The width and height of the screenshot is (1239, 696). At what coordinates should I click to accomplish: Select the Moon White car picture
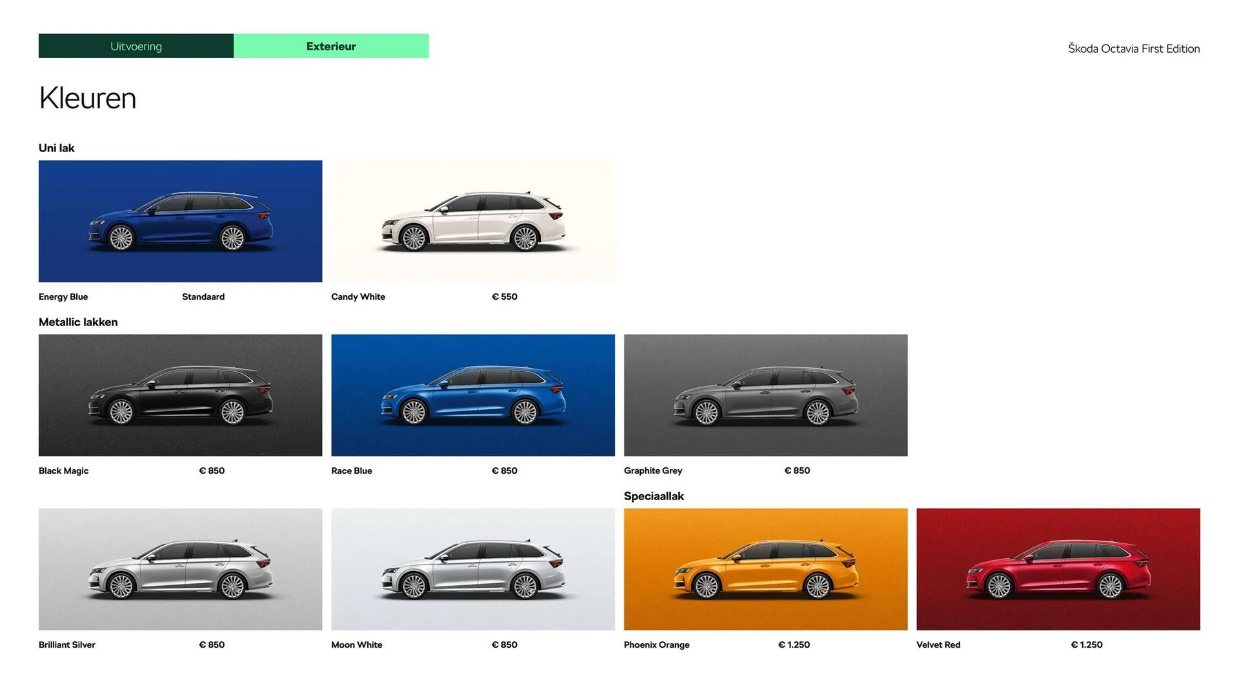pyautogui.click(x=472, y=569)
